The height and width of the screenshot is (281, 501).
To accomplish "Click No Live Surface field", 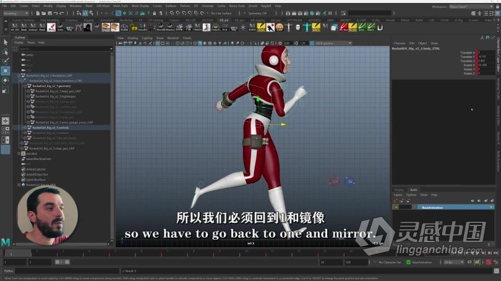I will pyautogui.click(x=221, y=14).
